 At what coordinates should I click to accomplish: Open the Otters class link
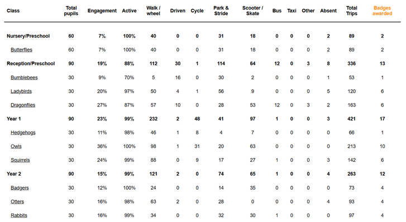17,201
